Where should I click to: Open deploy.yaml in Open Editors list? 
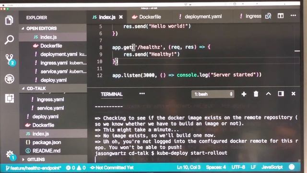(x=53, y=80)
